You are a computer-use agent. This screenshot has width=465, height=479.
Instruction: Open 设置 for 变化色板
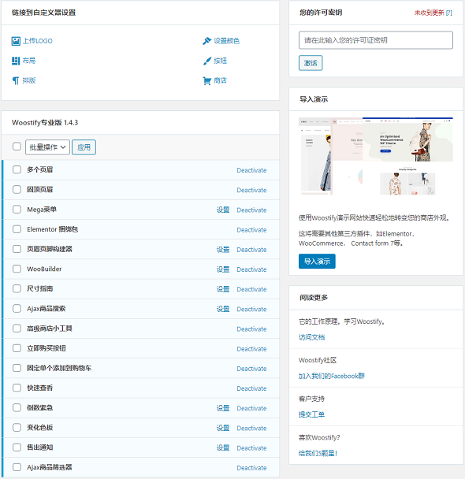coord(223,428)
